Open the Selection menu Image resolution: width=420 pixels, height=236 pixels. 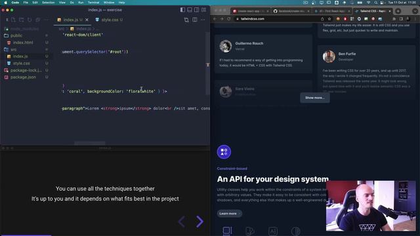coord(48,3)
